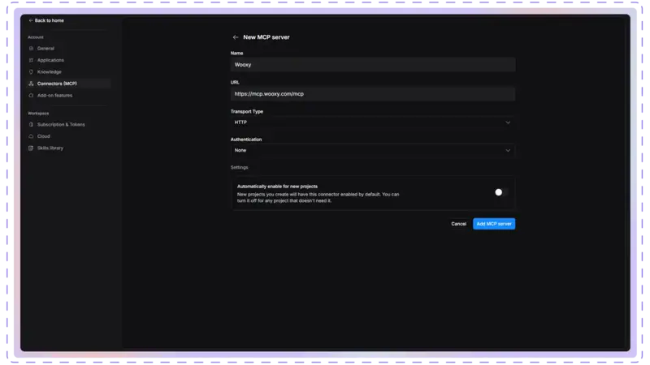Viewport: 650px width, 365px height.
Task: Click the Add-on features icon
Action: pyautogui.click(x=31, y=95)
